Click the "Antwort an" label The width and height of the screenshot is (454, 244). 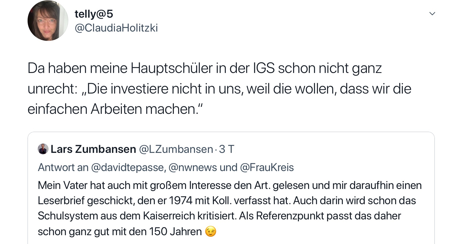pyautogui.click(x=63, y=168)
